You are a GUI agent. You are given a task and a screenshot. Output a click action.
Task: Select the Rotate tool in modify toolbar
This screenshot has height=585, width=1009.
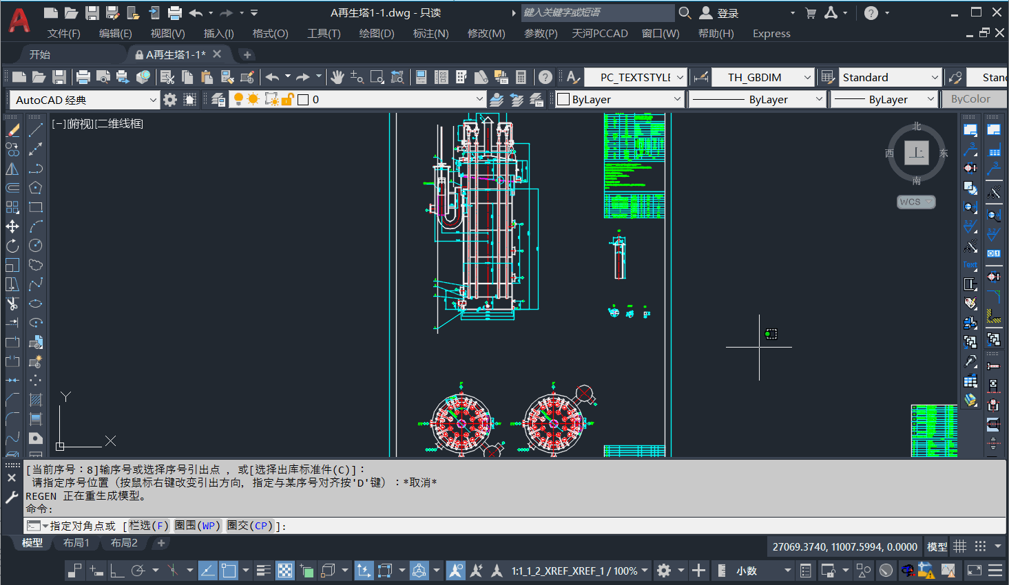[x=12, y=246]
